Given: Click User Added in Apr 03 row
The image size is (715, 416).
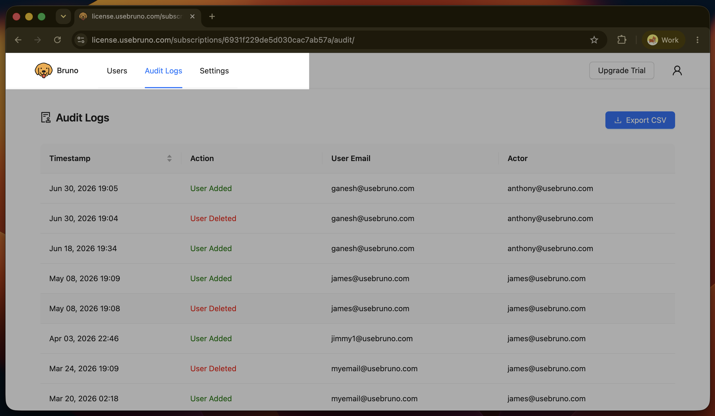Looking at the screenshot, I should [211, 339].
